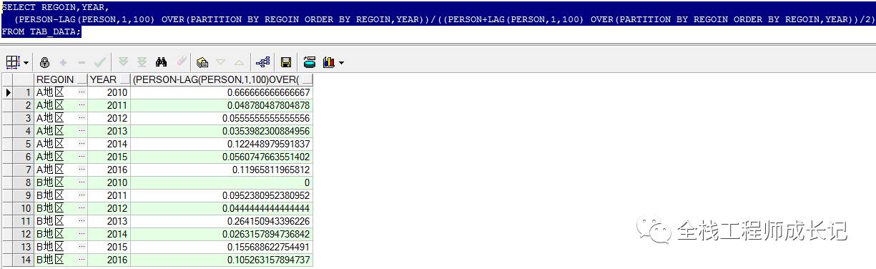Viewport: 876px width, 269px height.
Task: Open ellipsis editor for row 7 REGOIN
Action: [82, 170]
